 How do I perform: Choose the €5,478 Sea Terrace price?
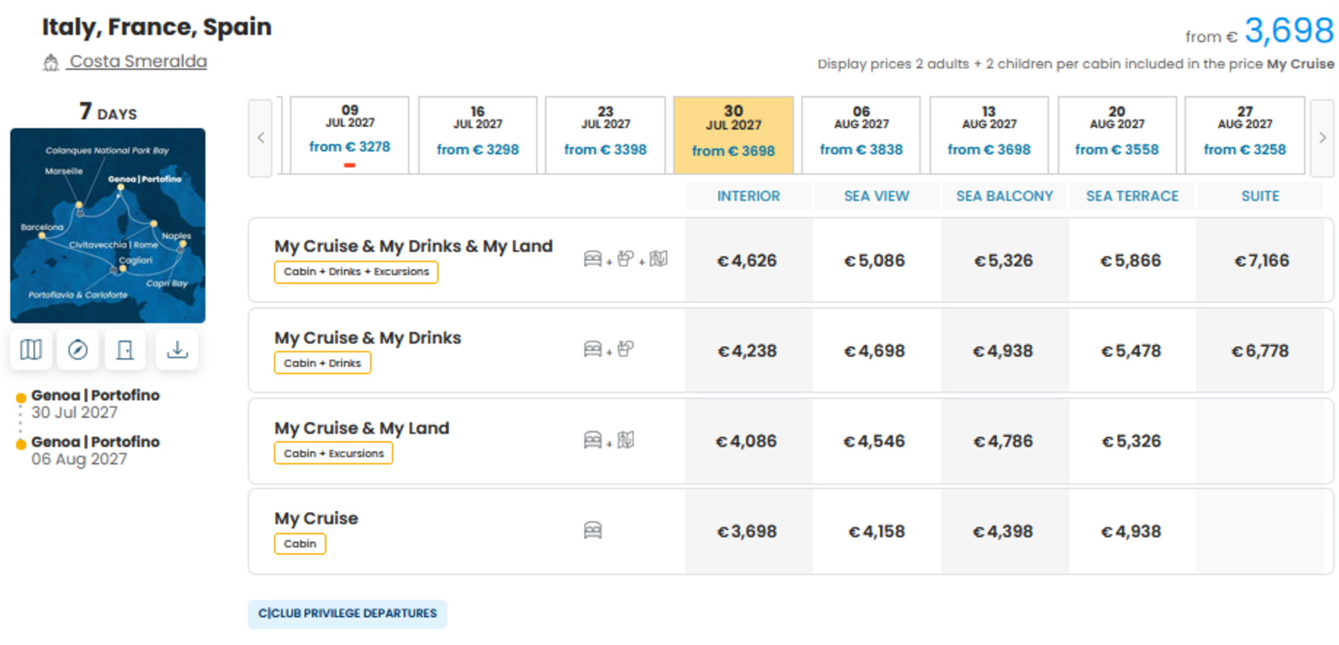[x=1132, y=351]
